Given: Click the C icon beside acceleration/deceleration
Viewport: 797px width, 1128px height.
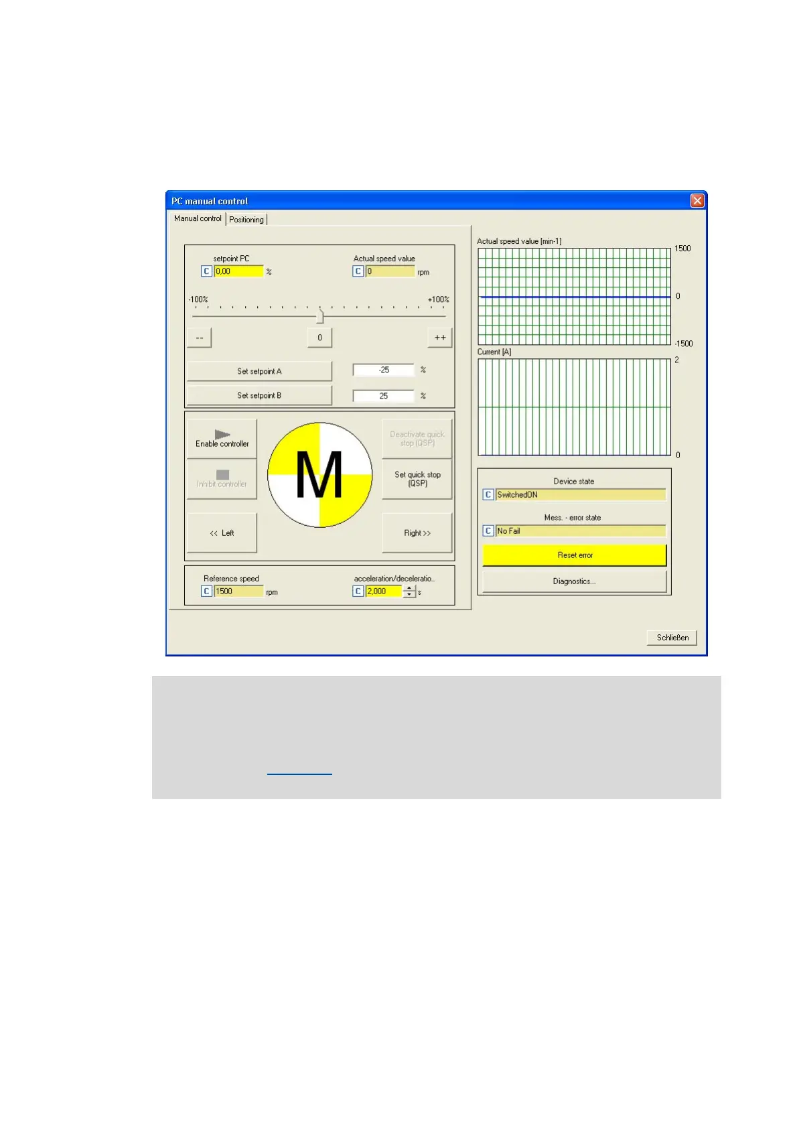Looking at the screenshot, I should tap(358, 591).
